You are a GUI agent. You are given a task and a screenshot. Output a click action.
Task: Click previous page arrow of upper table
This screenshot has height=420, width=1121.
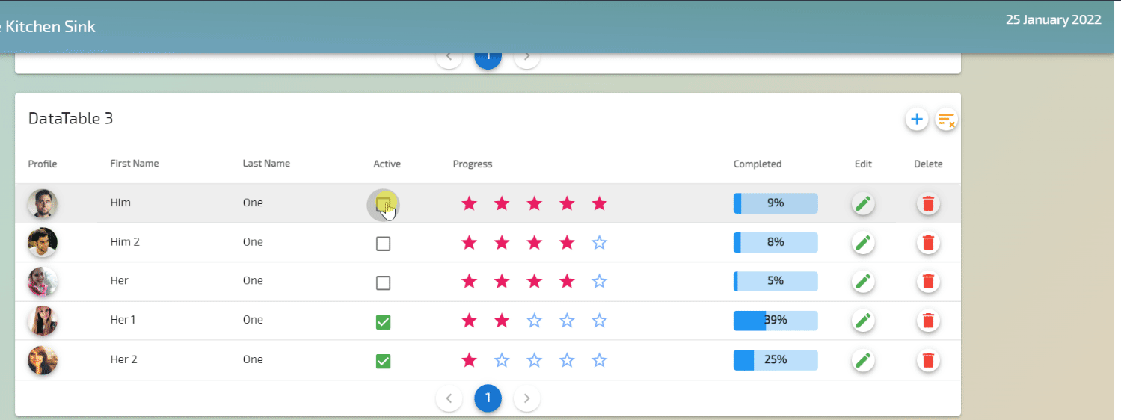point(449,58)
